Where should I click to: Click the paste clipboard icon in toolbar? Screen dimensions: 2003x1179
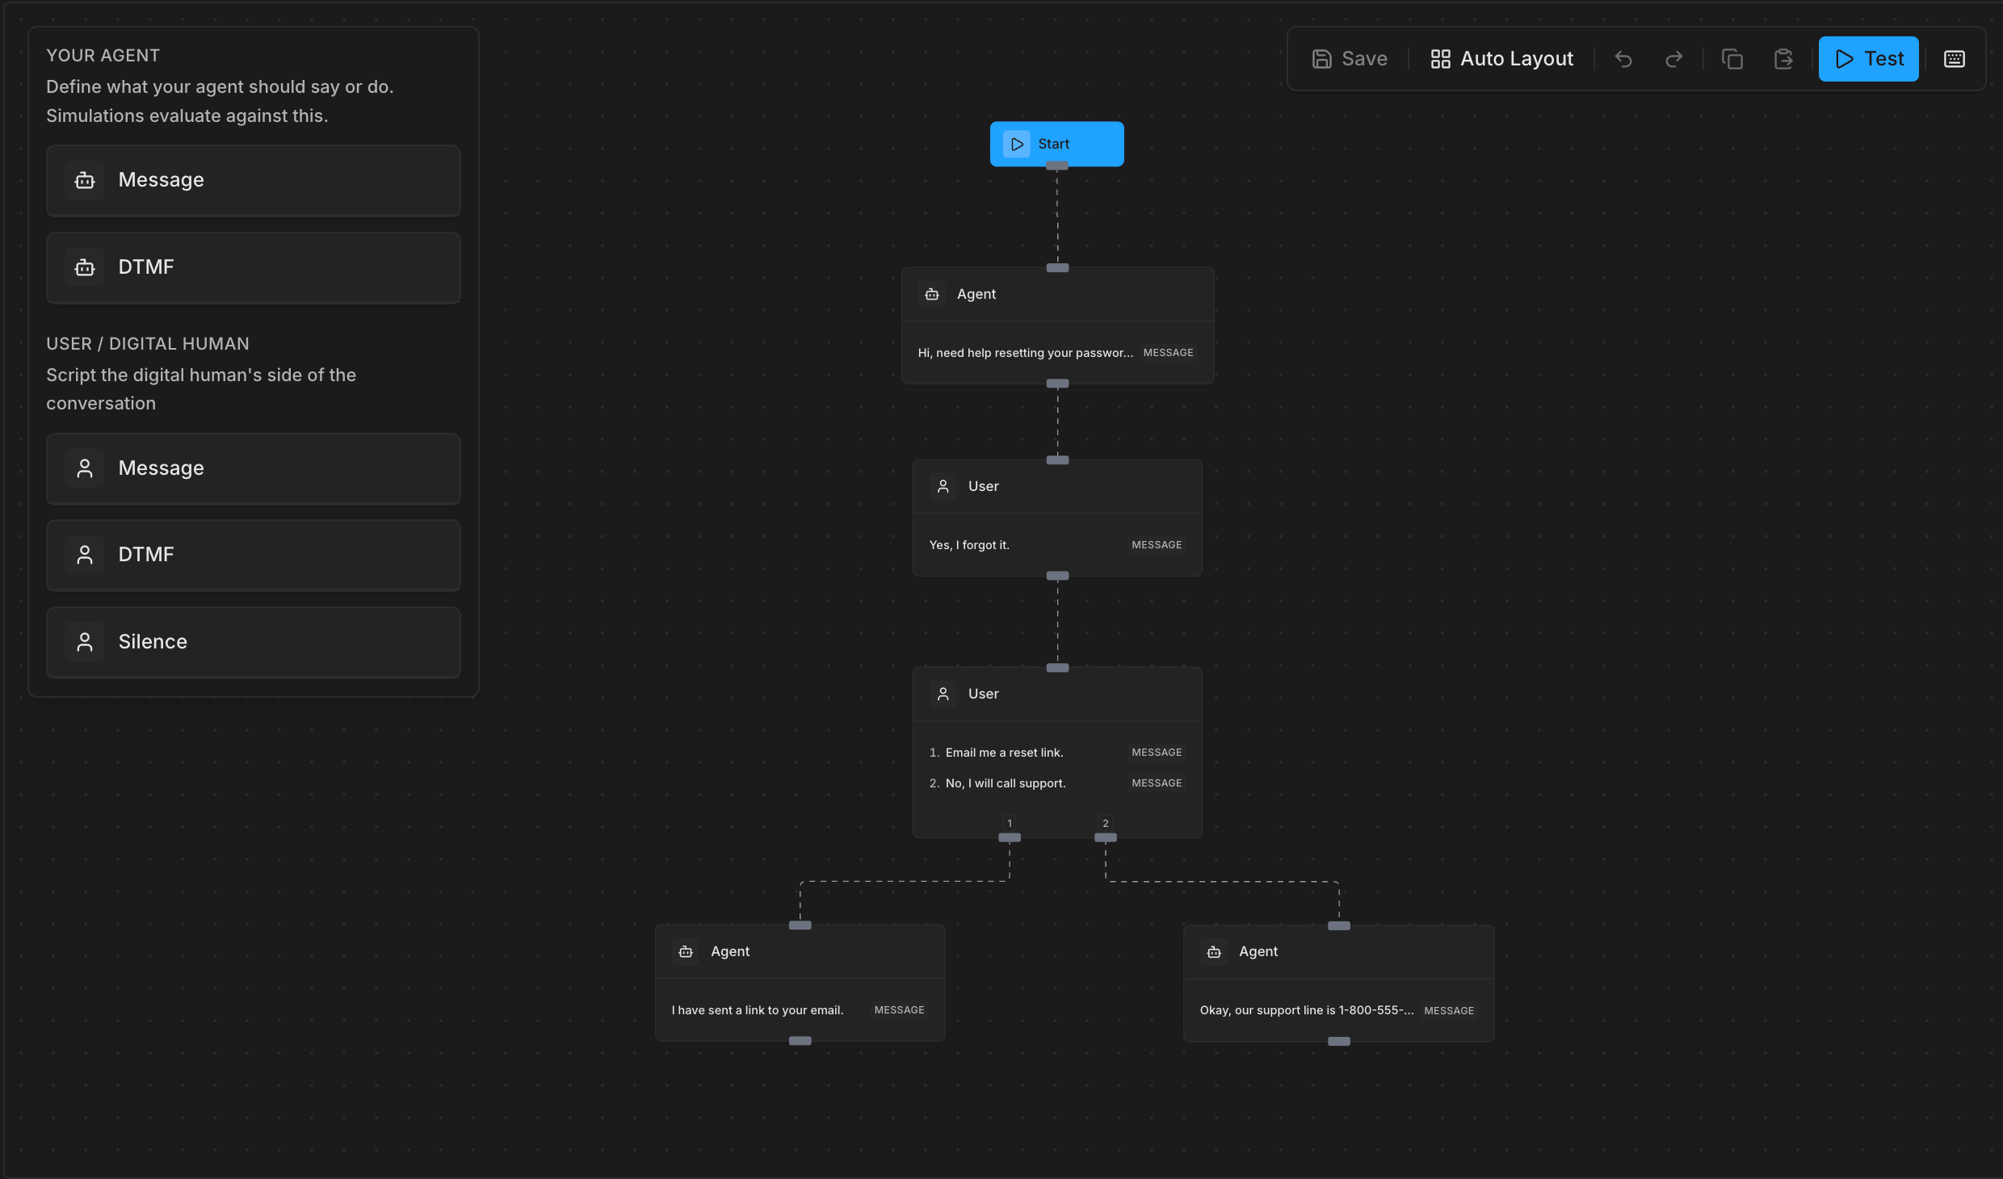click(1783, 59)
